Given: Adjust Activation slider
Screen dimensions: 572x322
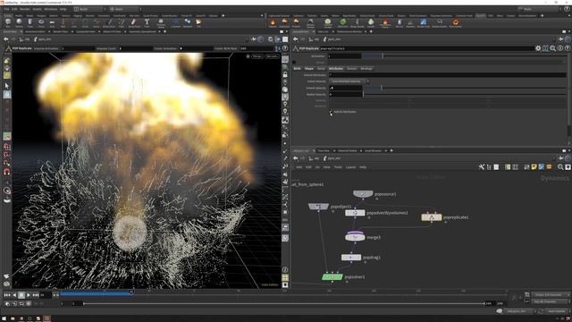Looking at the screenshot, I should (464, 55).
